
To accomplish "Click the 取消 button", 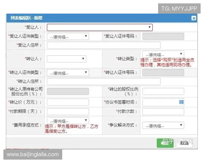I will tap(184, 143).
